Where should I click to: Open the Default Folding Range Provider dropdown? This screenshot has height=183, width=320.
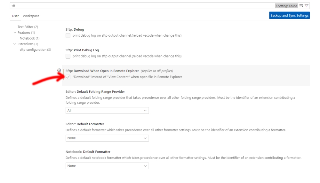[107, 110]
